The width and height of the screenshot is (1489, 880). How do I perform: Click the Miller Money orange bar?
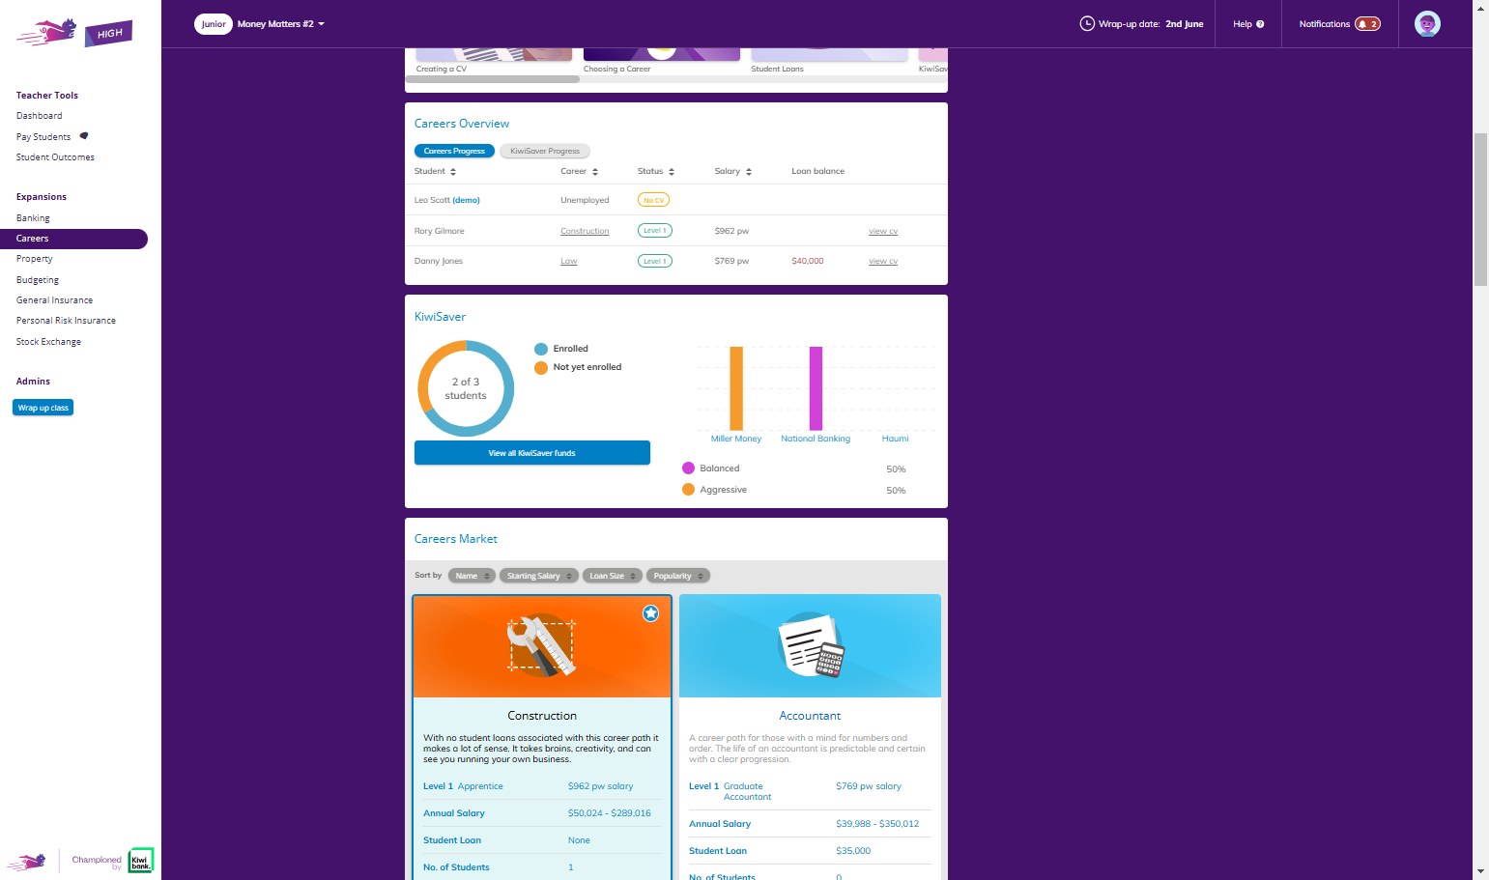pos(736,388)
